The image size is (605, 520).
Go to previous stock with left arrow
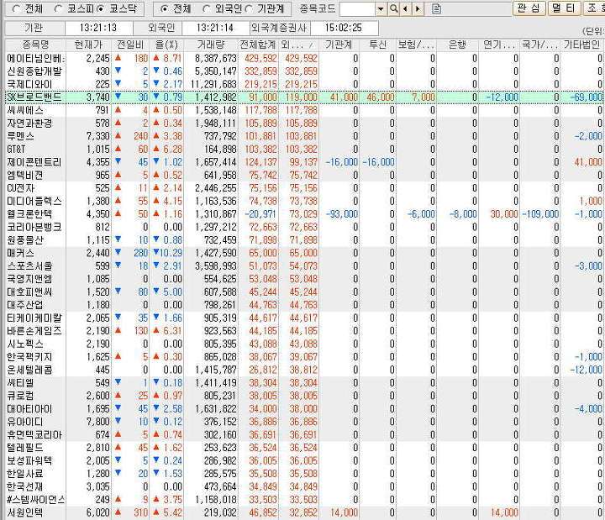406,8
